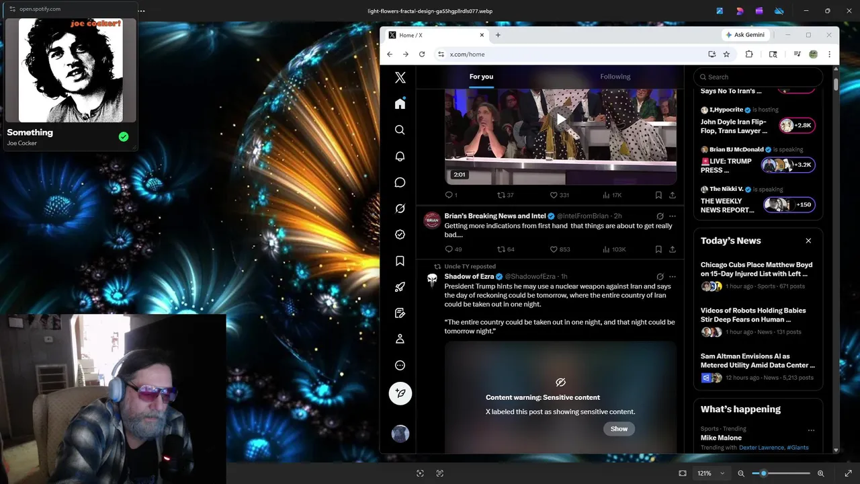Click Ask Gemini button
Screen dimensions: 860x484
[x=746, y=35]
